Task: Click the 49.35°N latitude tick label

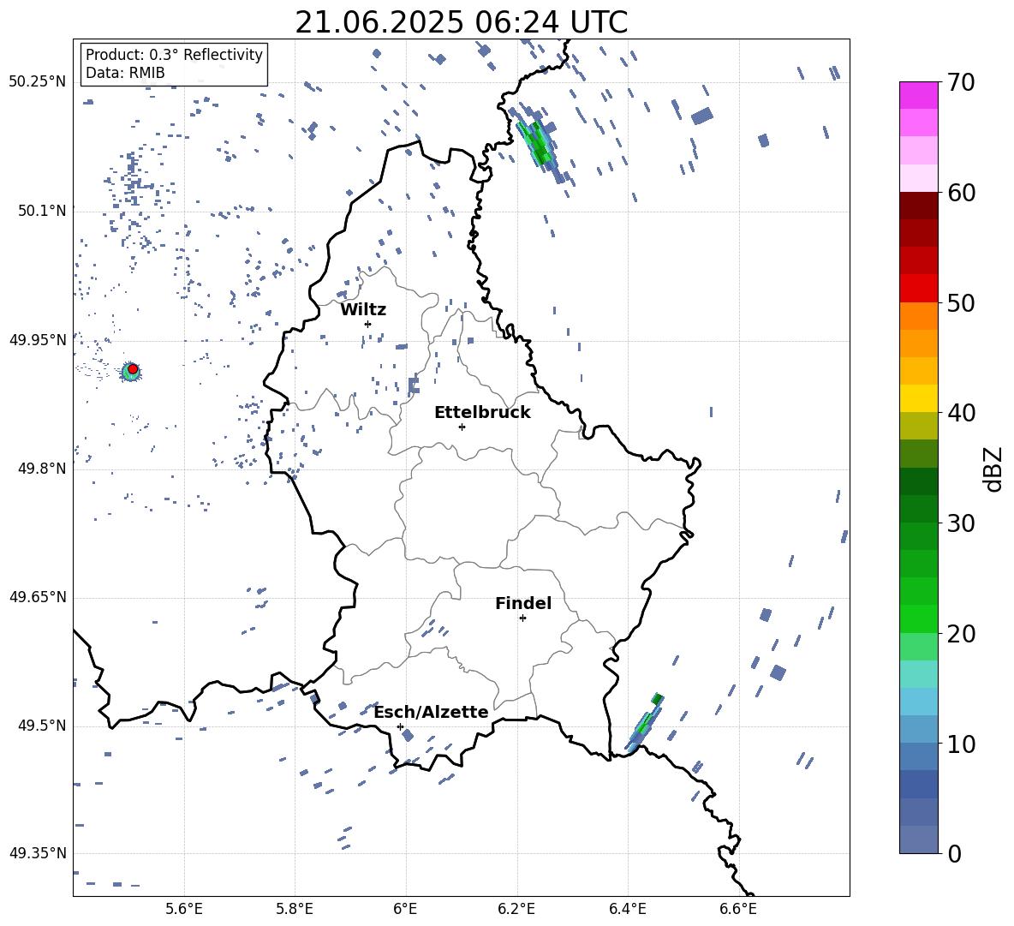Action: click(x=37, y=853)
